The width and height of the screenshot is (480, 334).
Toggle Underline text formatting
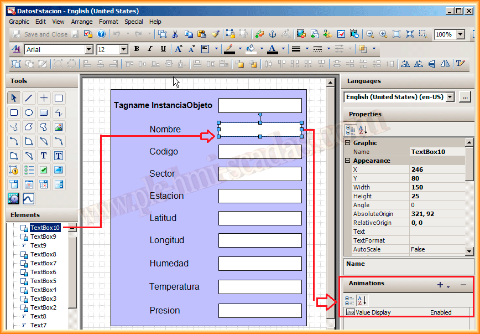tap(163, 49)
